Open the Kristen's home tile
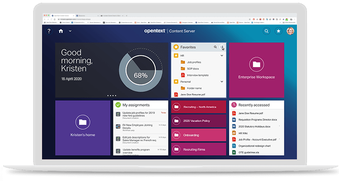339x181 pixels. tap(82, 127)
